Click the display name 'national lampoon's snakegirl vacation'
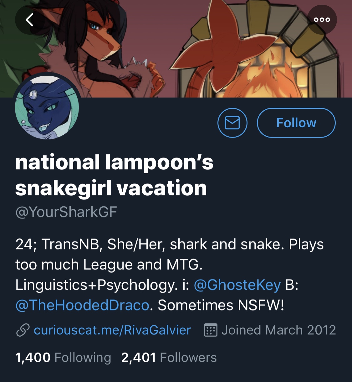 [x=114, y=175]
